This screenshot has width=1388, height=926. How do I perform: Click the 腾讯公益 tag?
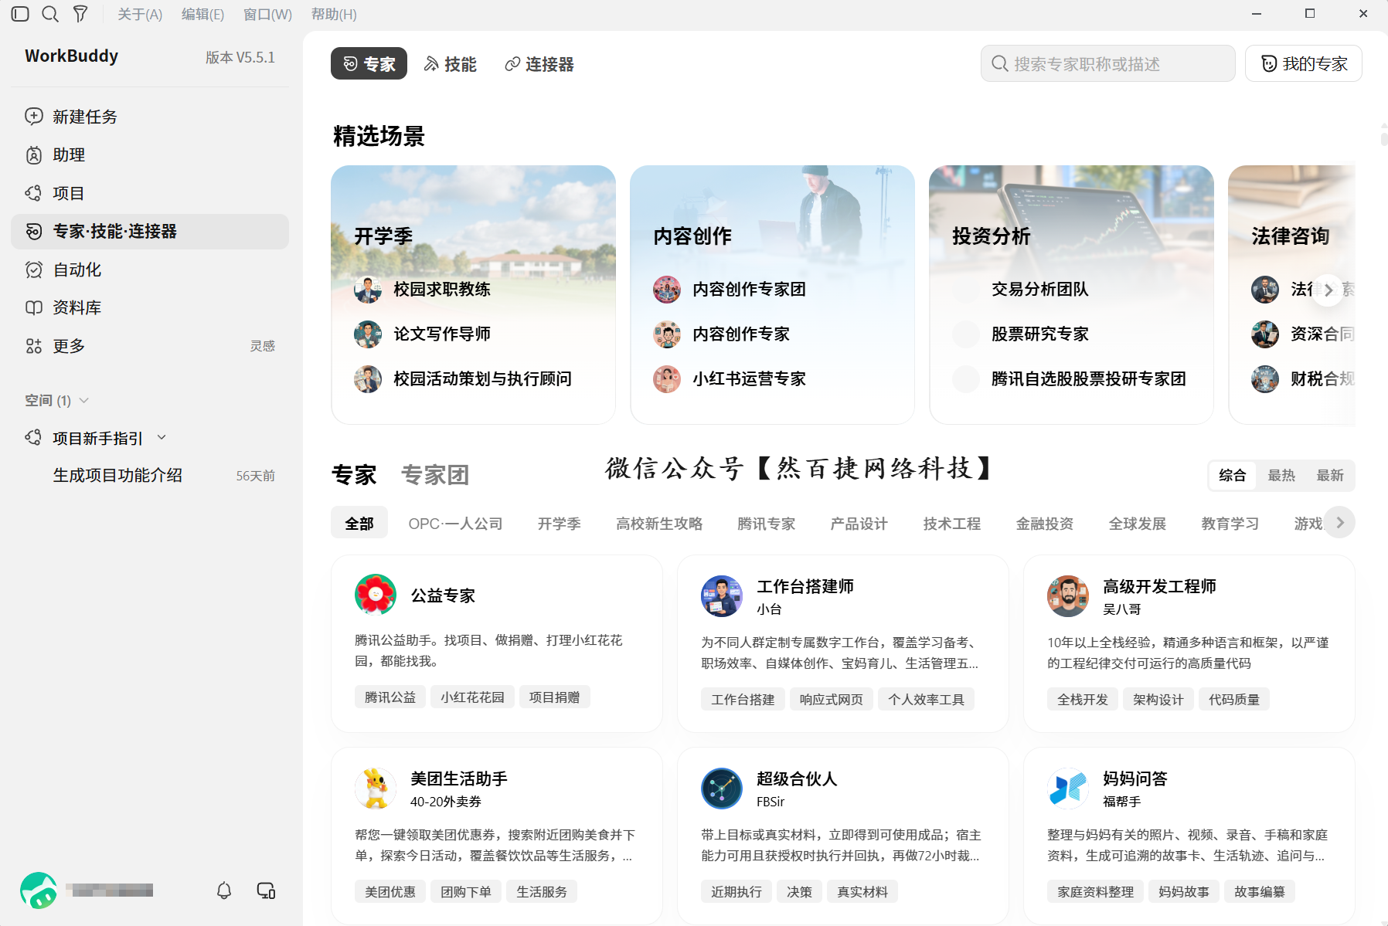390,697
